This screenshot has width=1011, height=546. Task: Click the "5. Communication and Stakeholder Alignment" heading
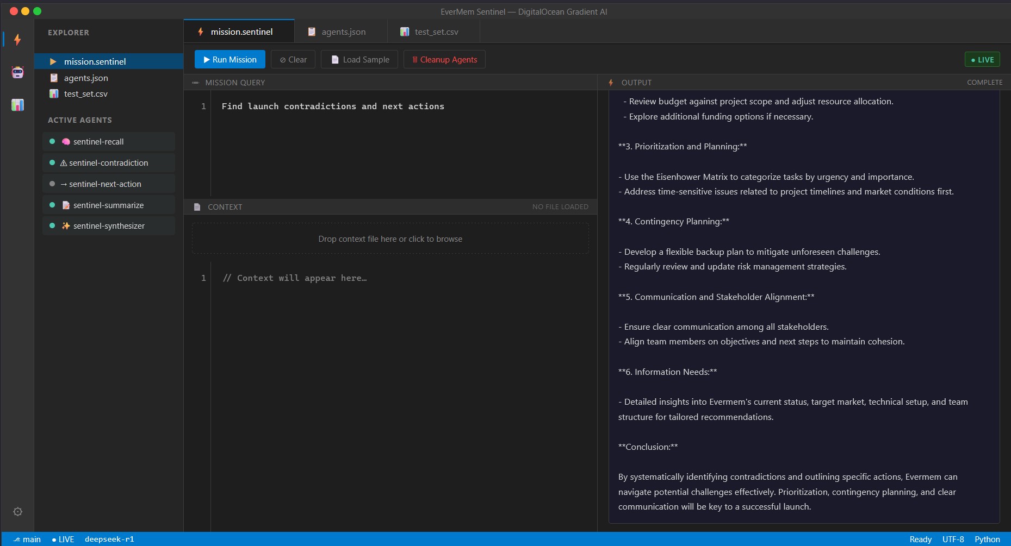tap(716, 297)
